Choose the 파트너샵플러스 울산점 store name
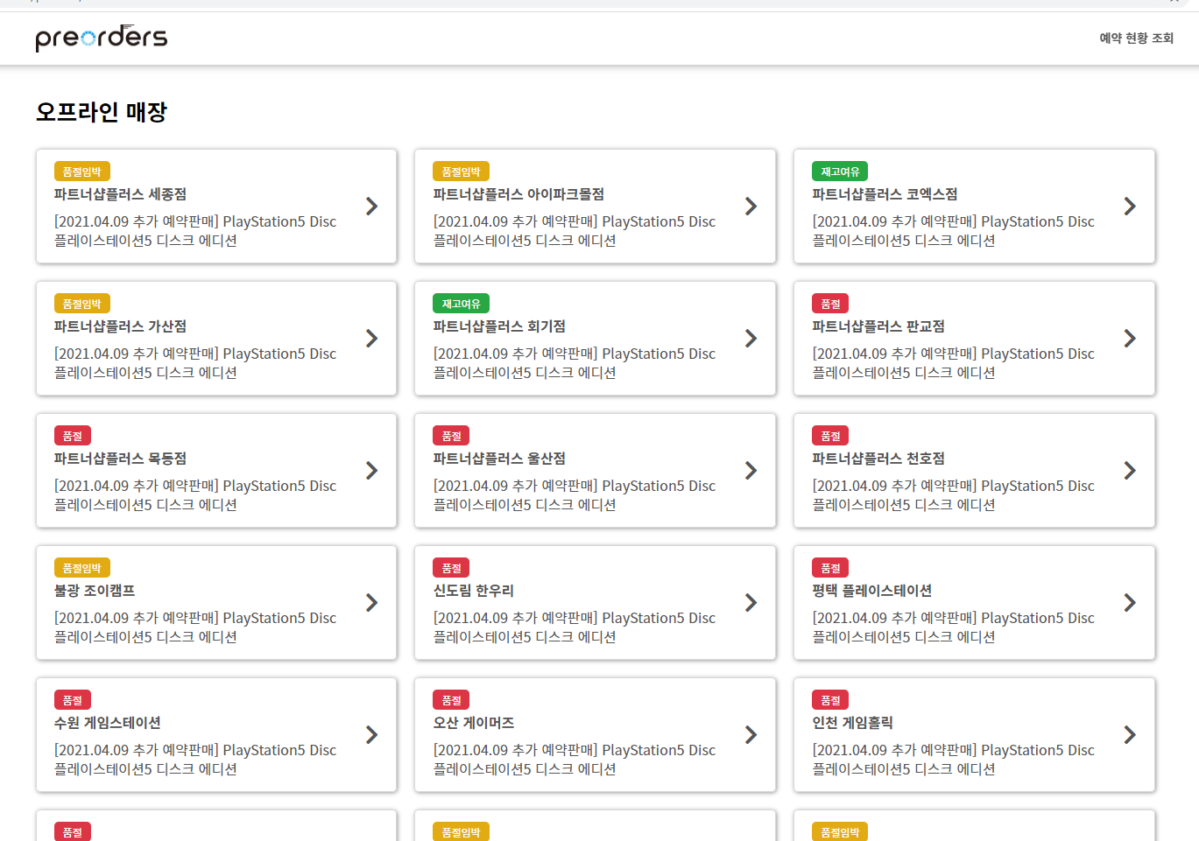The width and height of the screenshot is (1199, 841). (499, 459)
